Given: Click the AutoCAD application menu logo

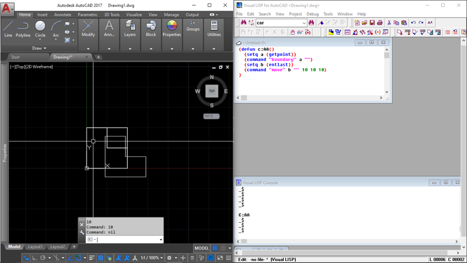Looking at the screenshot, I should 8,7.
